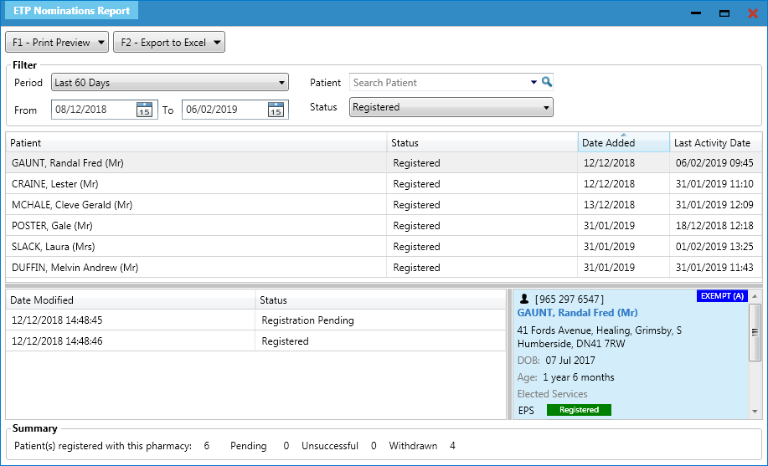Viewport: 768px width, 466px height.
Task: Click the GAUNT, Randal Fred patient name link
Action: click(577, 312)
